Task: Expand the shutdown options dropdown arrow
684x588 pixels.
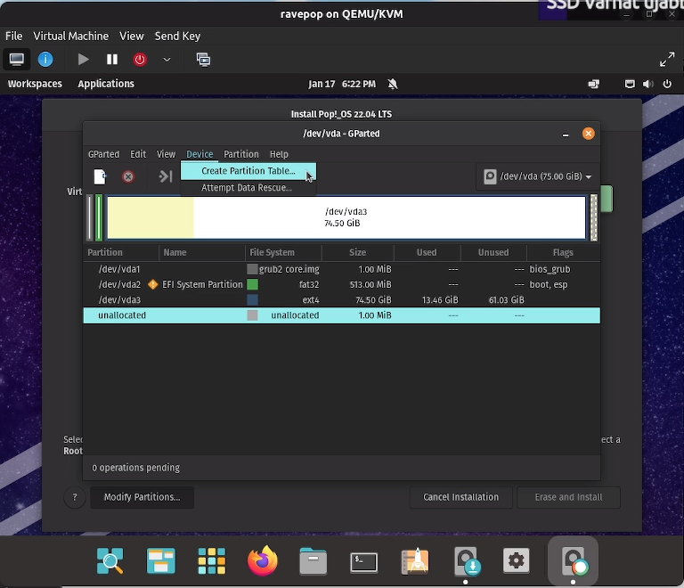Action: [x=167, y=60]
